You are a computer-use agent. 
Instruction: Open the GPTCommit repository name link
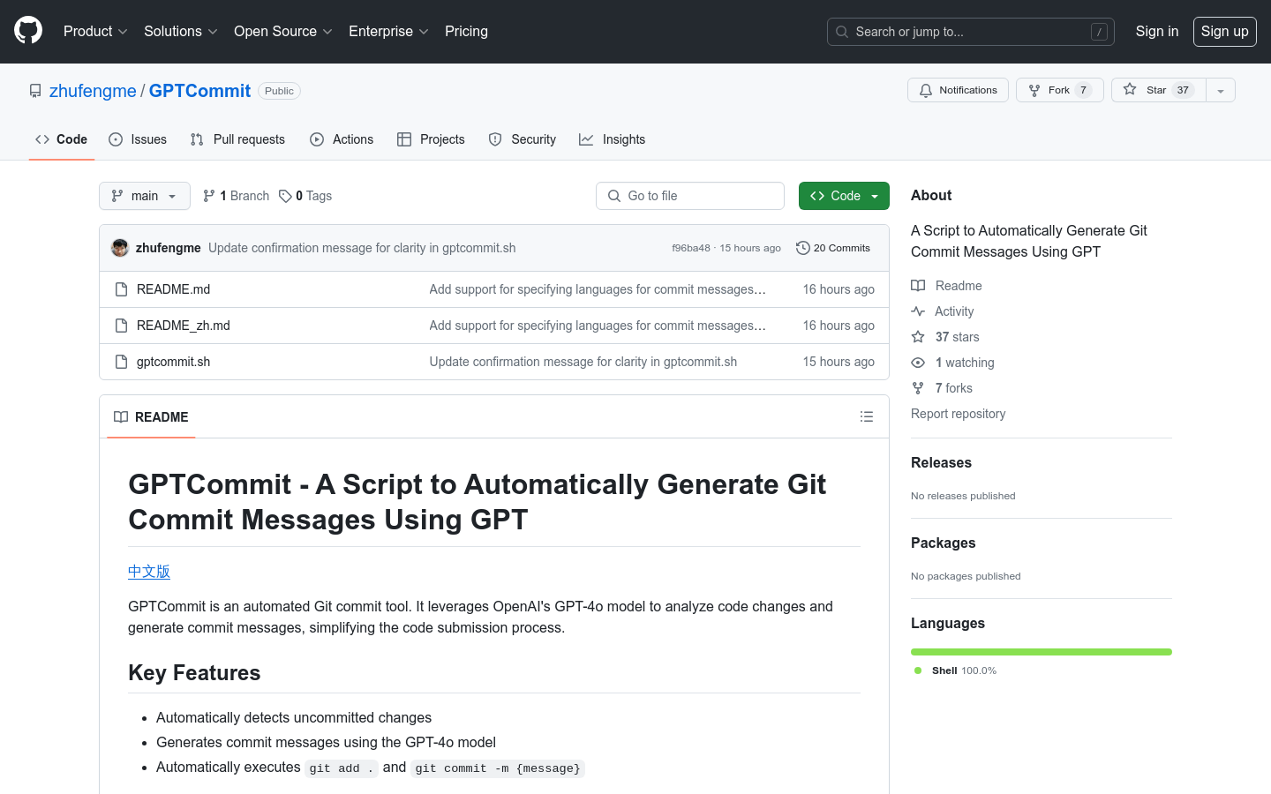coord(199,91)
